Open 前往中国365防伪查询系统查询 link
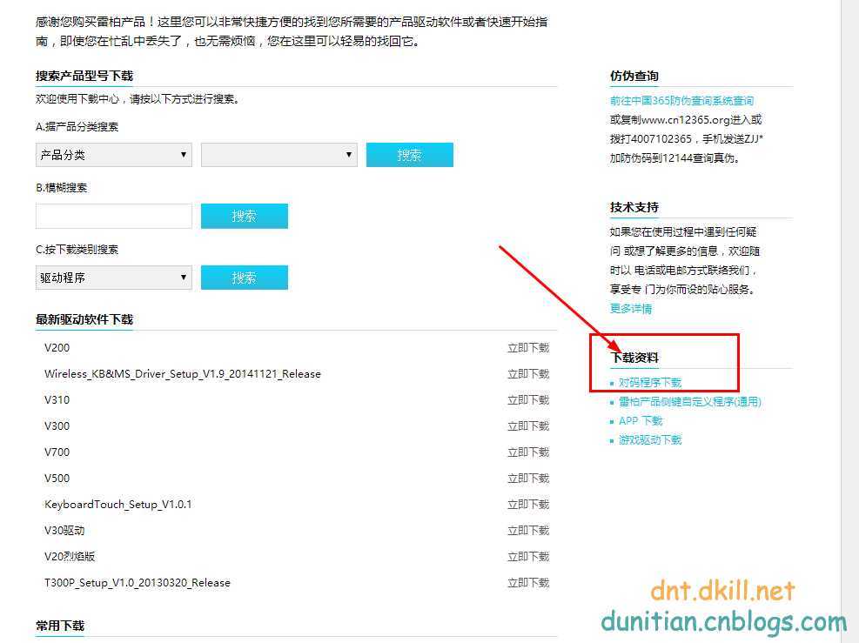Image resolution: width=859 pixels, height=643 pixels. point(681,101)
